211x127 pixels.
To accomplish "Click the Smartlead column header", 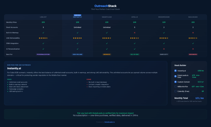I will pos(107,17).
